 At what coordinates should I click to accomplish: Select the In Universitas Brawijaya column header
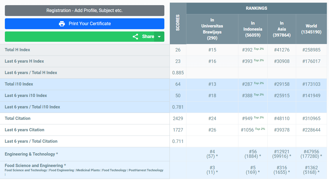212,29
